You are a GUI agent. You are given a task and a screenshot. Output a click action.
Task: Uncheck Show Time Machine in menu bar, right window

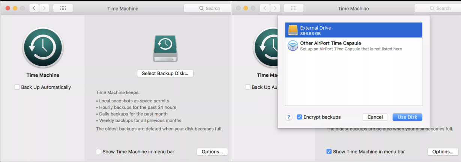[329, 152]
